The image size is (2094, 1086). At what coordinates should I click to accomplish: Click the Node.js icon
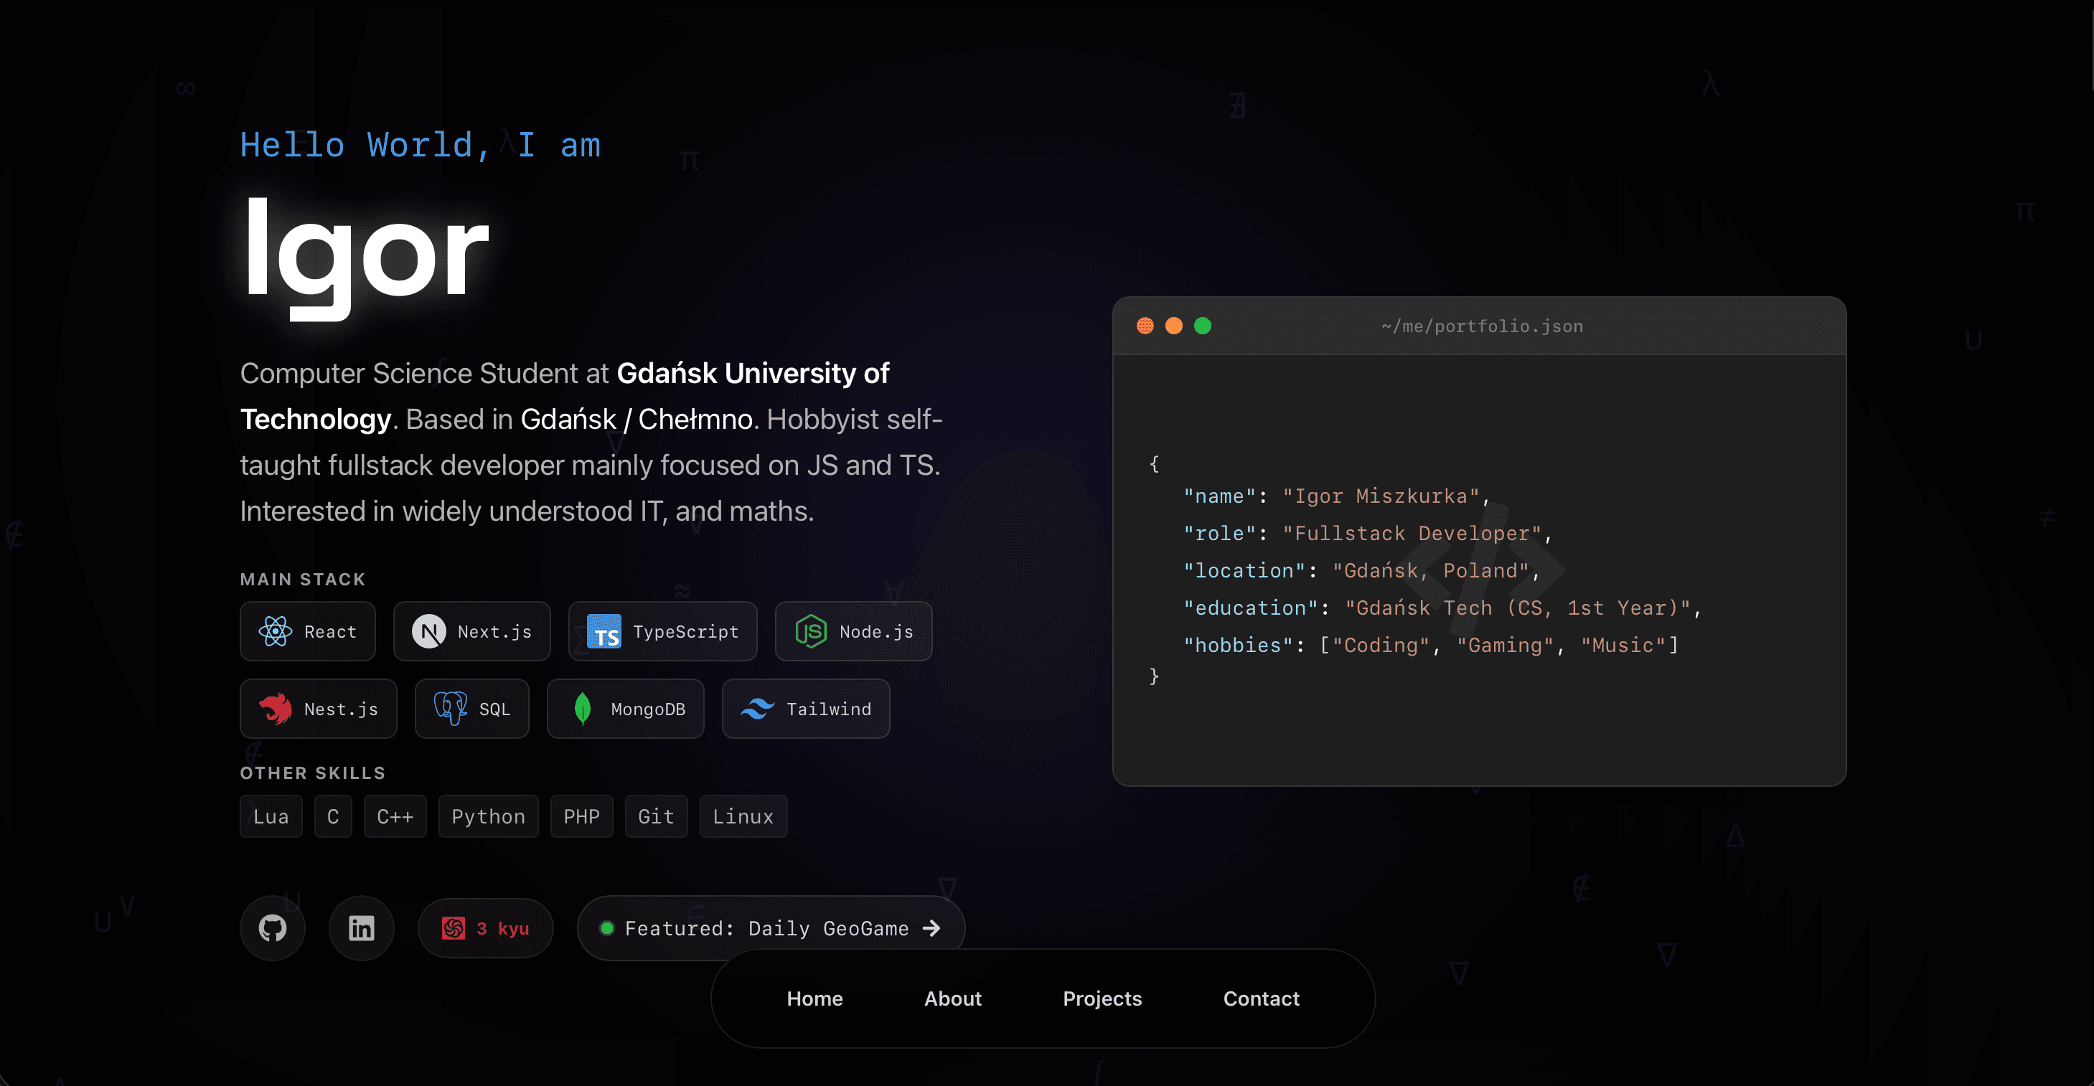810,631
